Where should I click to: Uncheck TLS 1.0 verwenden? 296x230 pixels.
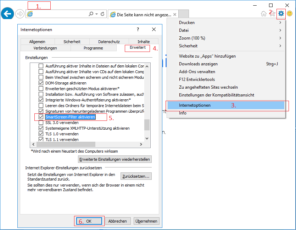(41, 134)
